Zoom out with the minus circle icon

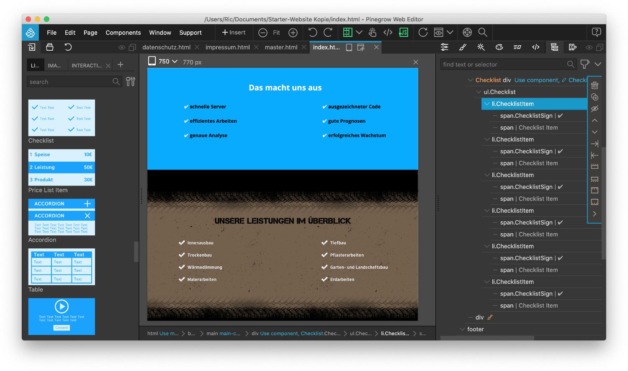pyautogui.click(x=263, y=33)
